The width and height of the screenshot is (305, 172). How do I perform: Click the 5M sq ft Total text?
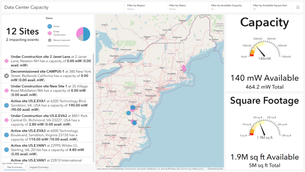tap(265, 165)
